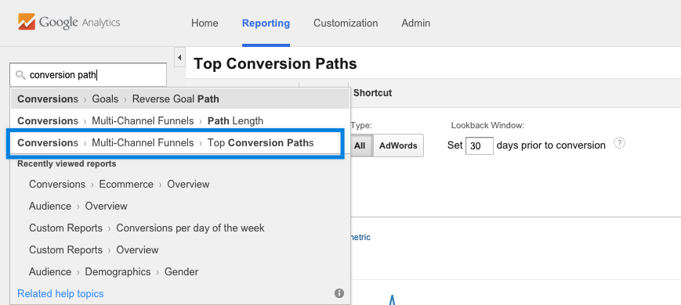
Task: Click the info icon in search dropdown
Action: pos(339,293)
